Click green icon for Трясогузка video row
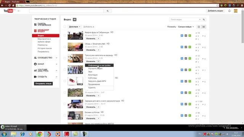Image resolution: width=244 pixels, height=137 pixels. click(190, 58)
